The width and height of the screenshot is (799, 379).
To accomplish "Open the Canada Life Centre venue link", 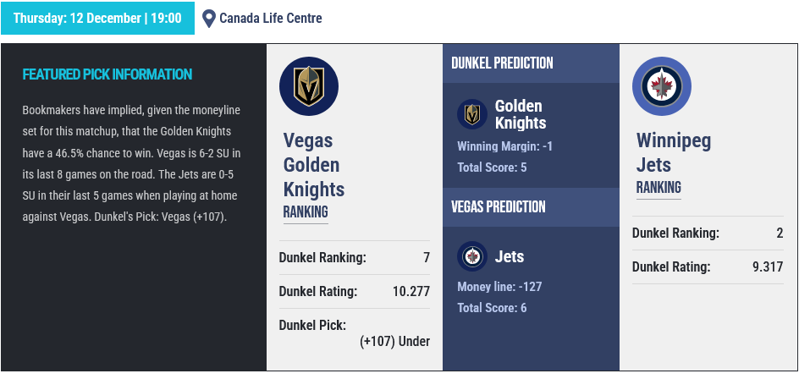I will click(270, 18).
